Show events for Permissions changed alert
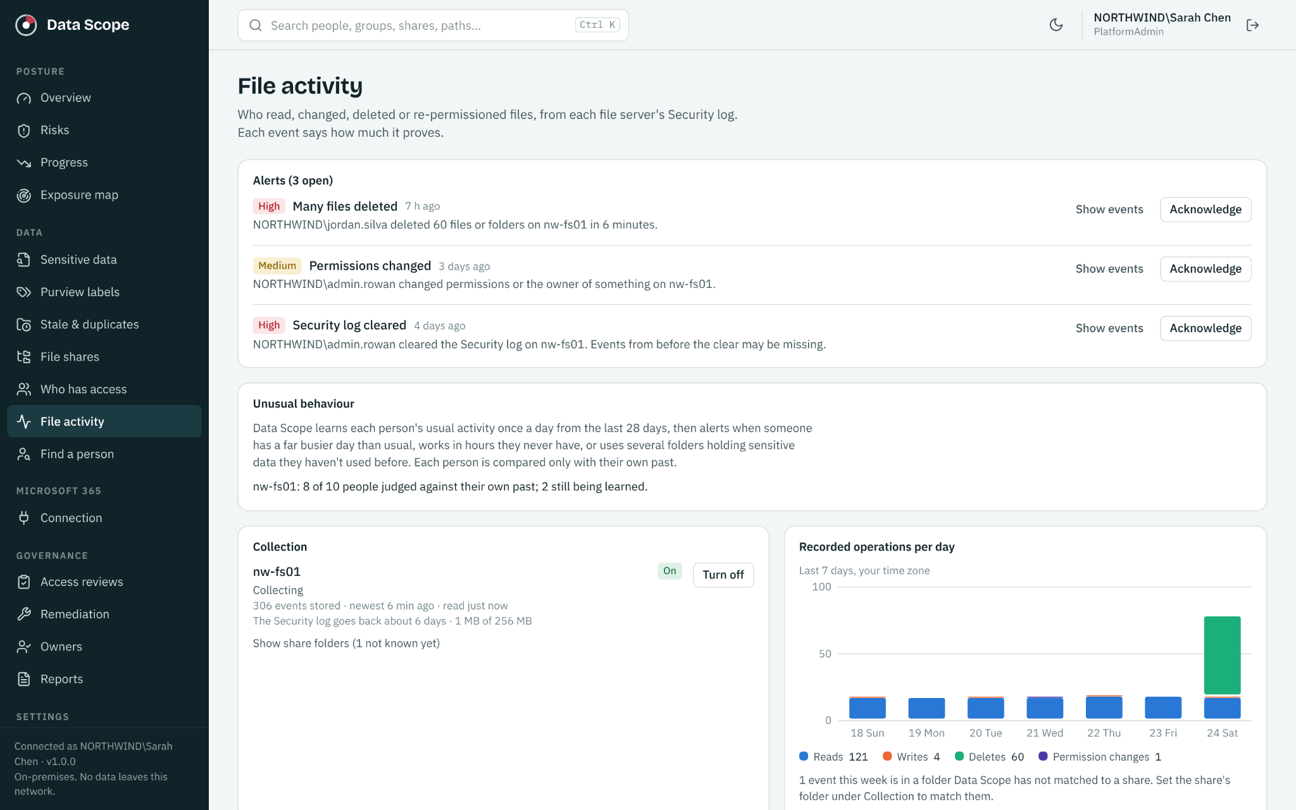The width and height of the screenshot is (1296, 810). pyautogui.click(x=1109, y=269)
